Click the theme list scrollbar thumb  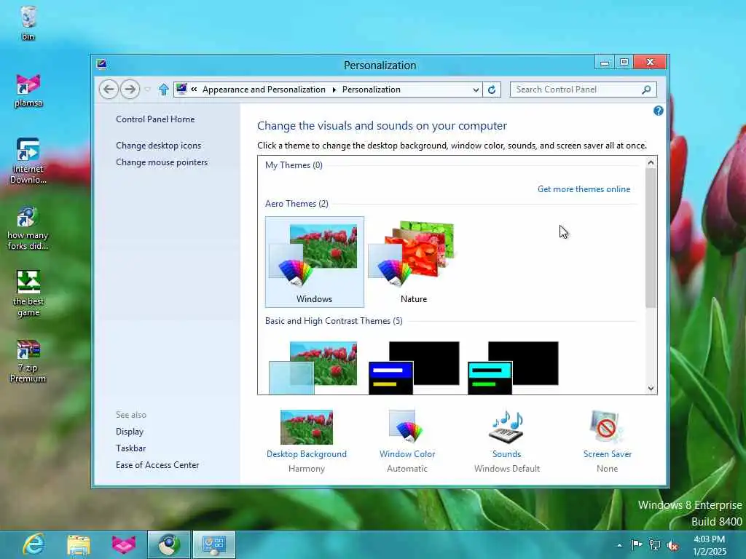pos(651,238)
